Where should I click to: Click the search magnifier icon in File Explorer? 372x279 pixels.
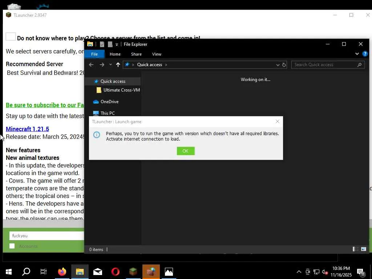[x=359, y=65]
